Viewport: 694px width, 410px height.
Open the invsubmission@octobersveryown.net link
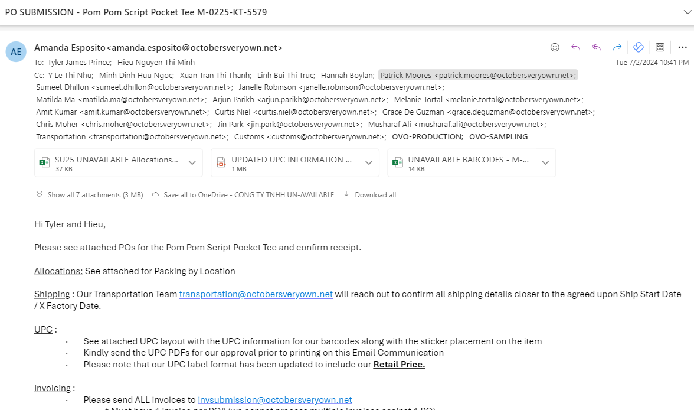[x=275, y=400]
